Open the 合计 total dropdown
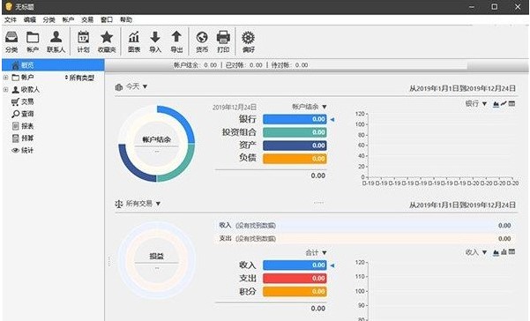Viewport: 530px width, 321px height. (x=316, y=252)
